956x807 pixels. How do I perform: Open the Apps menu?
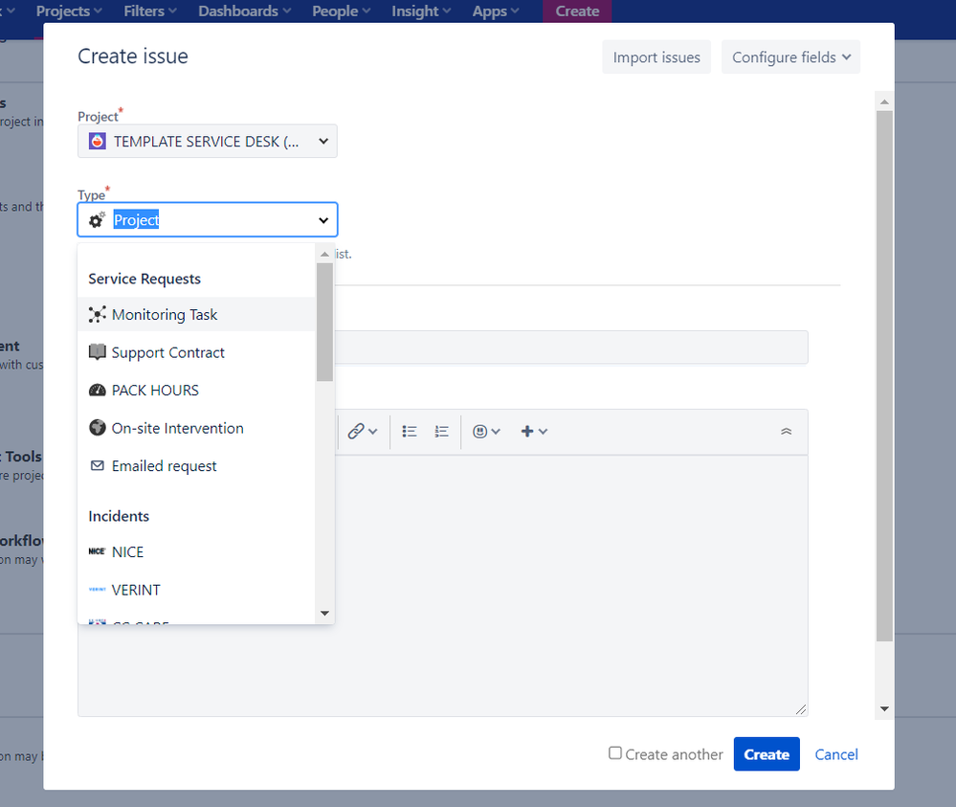tap(496, 11)
